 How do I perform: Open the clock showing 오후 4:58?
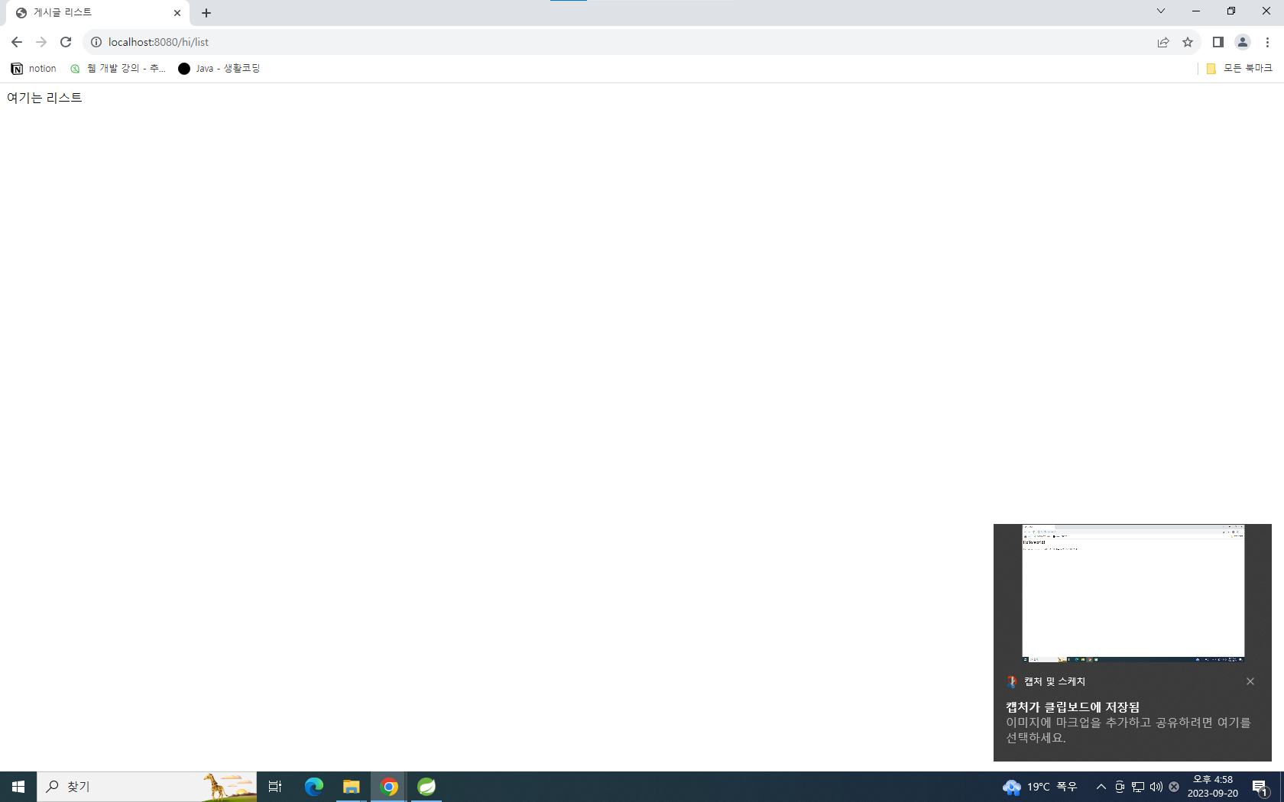point(1213,787)
